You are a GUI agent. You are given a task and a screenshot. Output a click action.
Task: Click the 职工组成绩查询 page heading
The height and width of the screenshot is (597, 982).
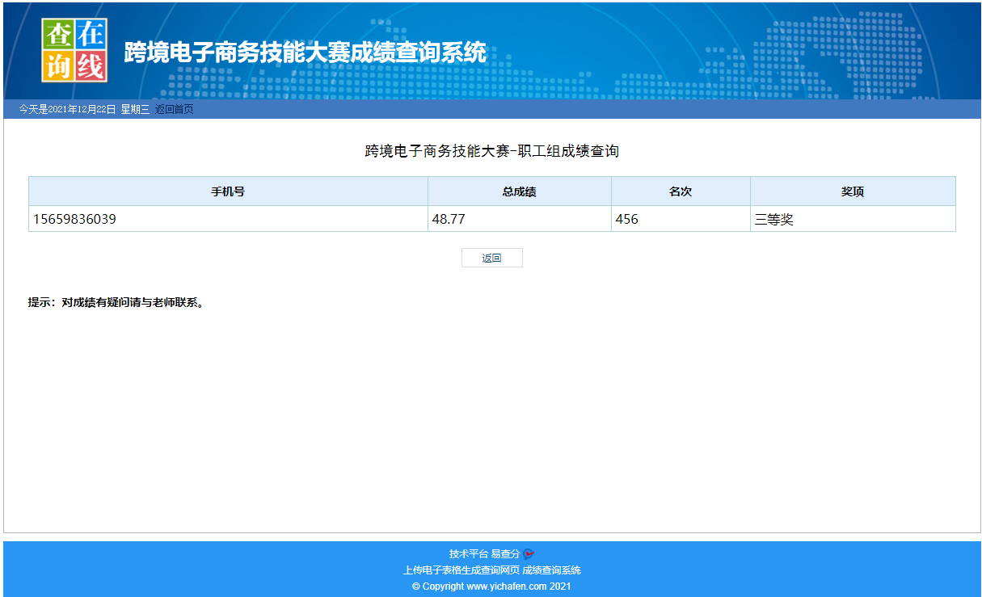pyautogui.click(x=491, y=151)
